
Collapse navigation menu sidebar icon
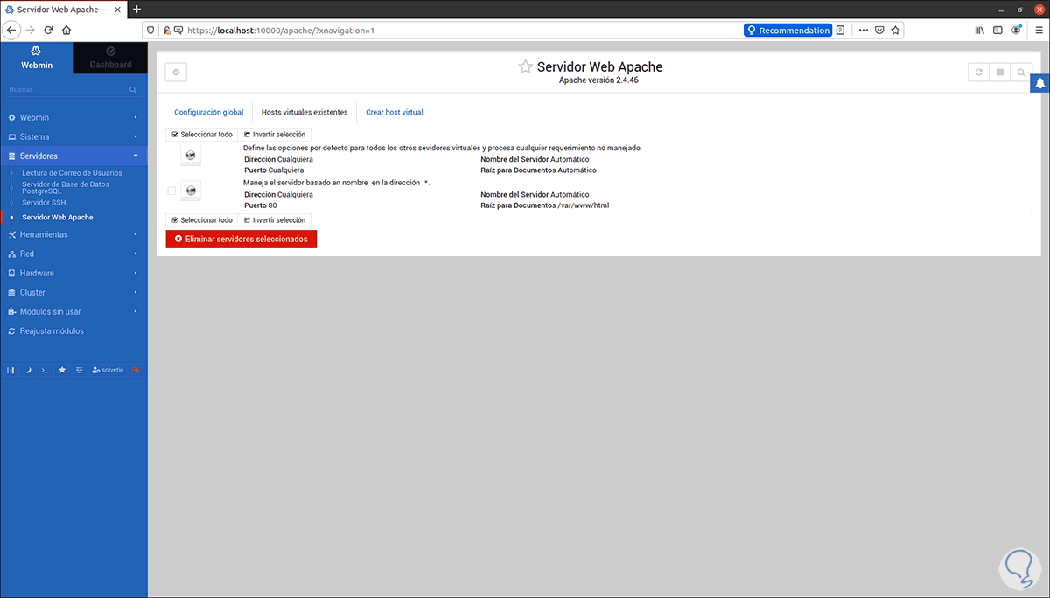pyautogui.click(x=10, y=370)
